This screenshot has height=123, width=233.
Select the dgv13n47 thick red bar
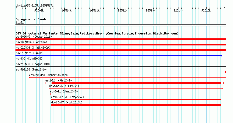(x=136, y=105)
